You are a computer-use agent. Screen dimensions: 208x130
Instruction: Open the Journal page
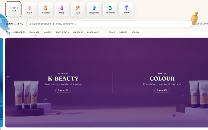coord(136,32)
